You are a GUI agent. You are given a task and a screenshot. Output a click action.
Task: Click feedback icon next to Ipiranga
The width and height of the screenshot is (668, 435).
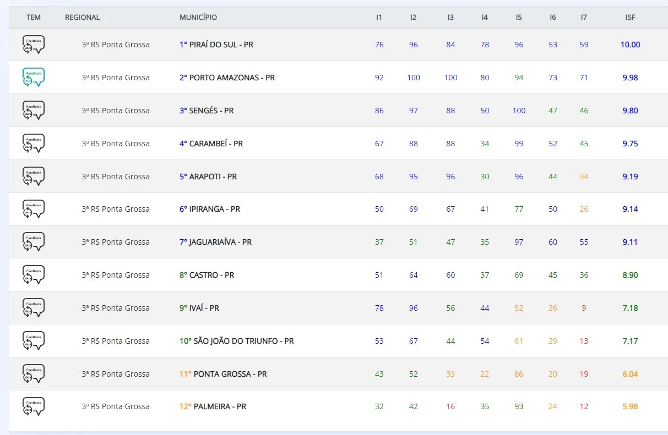coord(33,209)
